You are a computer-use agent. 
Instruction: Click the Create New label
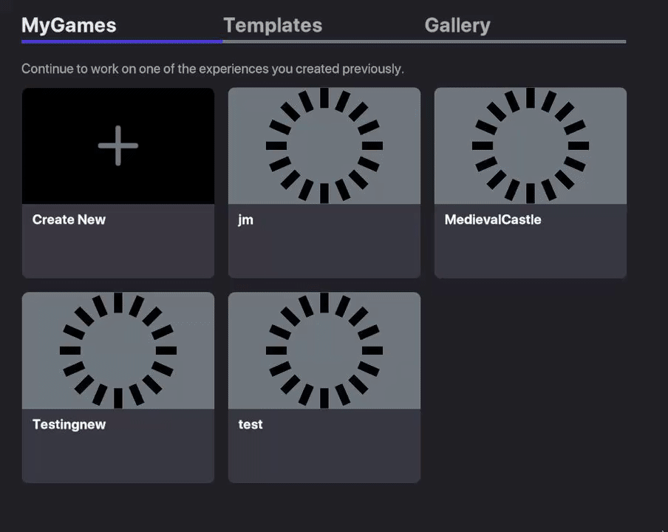pos(69,219)
